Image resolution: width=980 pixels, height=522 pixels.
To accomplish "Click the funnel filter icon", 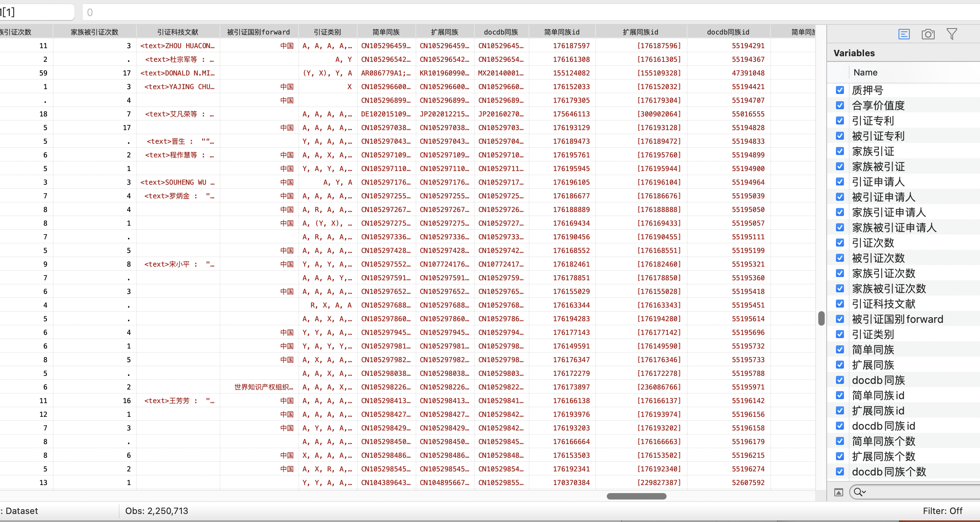I will coord(952,34).
